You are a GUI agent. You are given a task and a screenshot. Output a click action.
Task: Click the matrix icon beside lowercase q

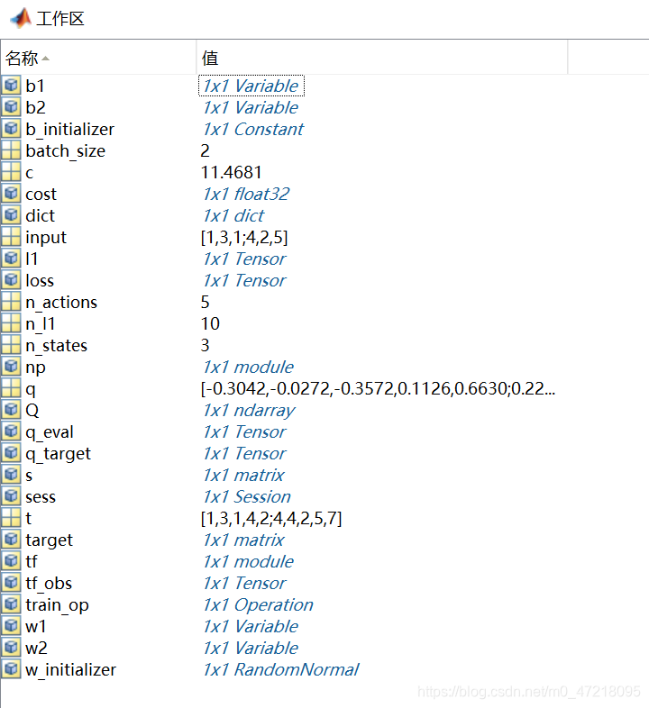11,388
